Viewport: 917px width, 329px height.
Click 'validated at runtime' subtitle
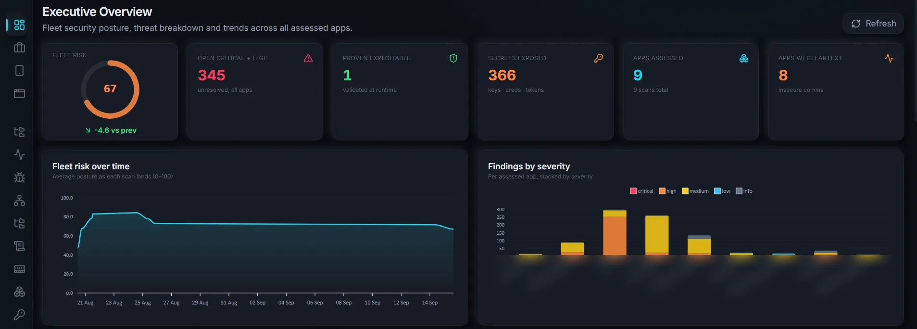(x=370, y=90)
